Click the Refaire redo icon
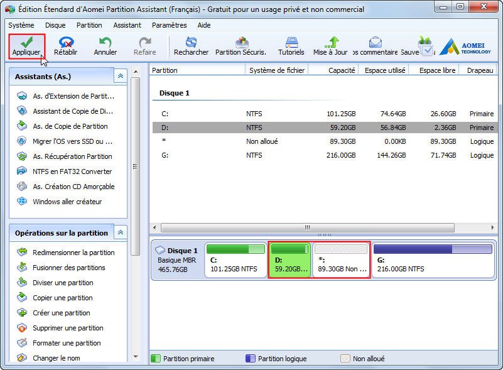This screenshot has height=370, width=503. pyautogui.click(x=145, y=42)
